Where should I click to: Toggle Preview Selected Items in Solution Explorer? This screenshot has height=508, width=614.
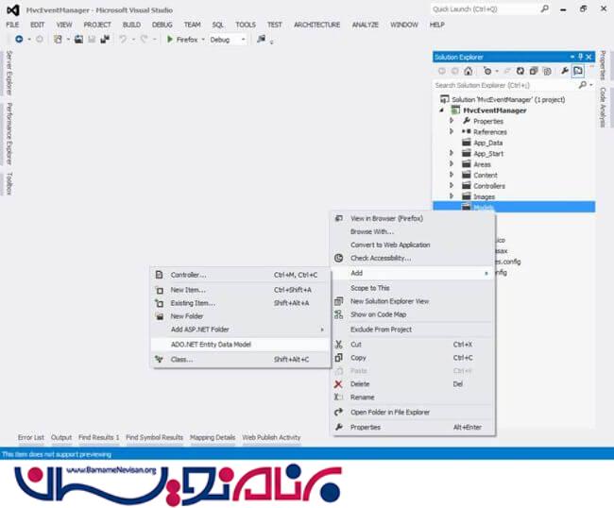pyautogui.click(x=577, y=71)
